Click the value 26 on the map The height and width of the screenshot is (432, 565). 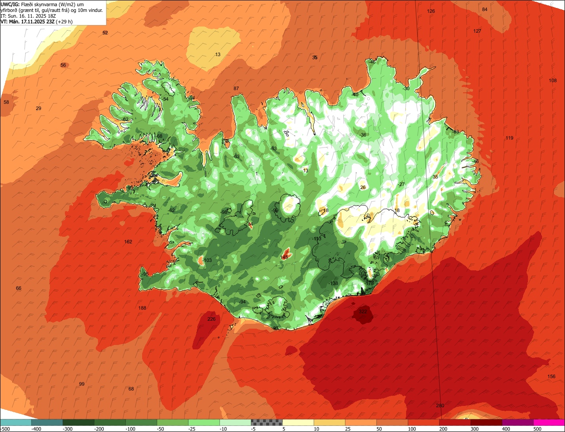363,187
